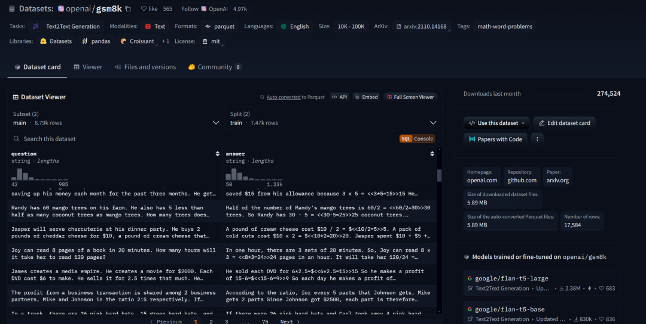Image resolution: width=646 pixels, height=324 pixels.
Task: Open the Files and versions tab
Action: click(x=145, y=67)
